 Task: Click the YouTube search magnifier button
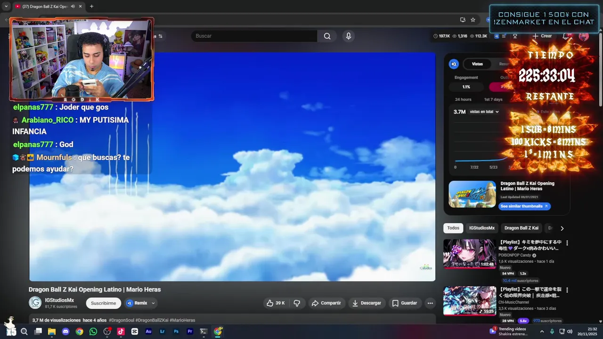pyautogui.click(x=327, y=36)
